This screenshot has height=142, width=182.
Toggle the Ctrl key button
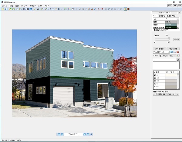(x=170, y=5)
